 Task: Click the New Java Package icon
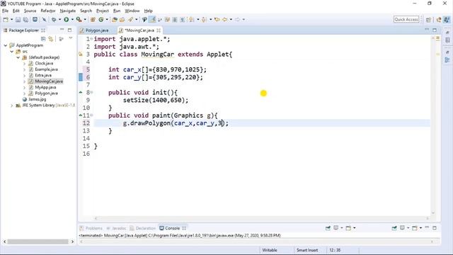93,19
